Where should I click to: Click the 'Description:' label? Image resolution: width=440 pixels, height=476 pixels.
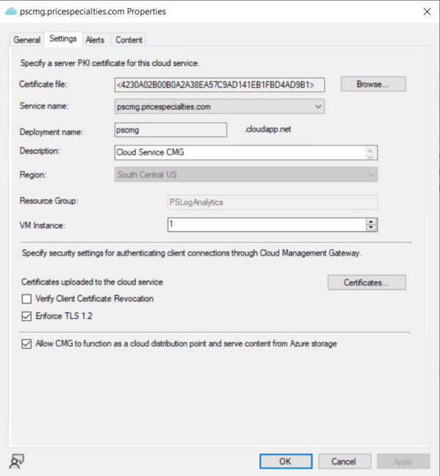tap(40, 151)
